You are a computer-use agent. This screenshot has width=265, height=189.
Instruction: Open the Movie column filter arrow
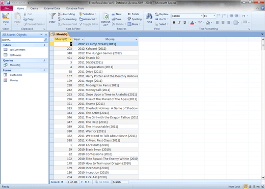tap(136, 39)
